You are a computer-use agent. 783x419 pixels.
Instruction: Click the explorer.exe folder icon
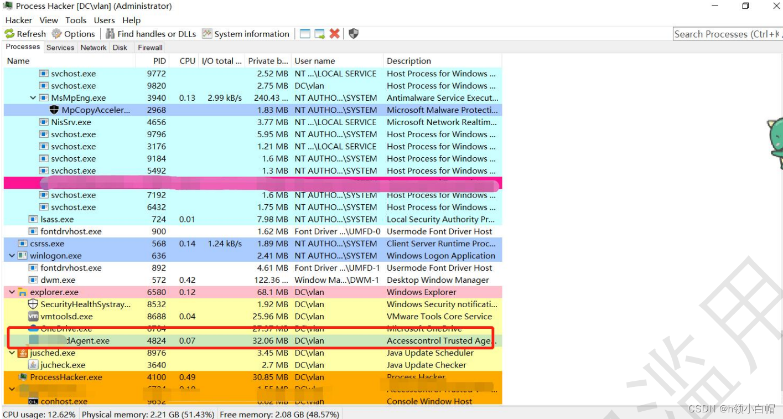coord(22,292)
